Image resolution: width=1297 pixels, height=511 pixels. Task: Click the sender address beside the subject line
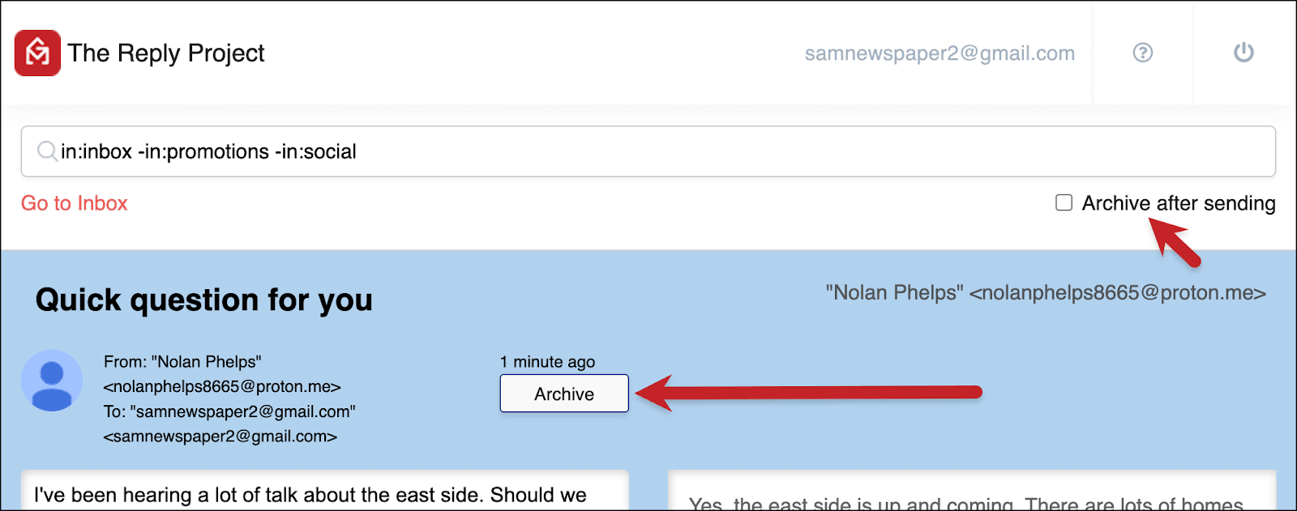coord(1046,292)
